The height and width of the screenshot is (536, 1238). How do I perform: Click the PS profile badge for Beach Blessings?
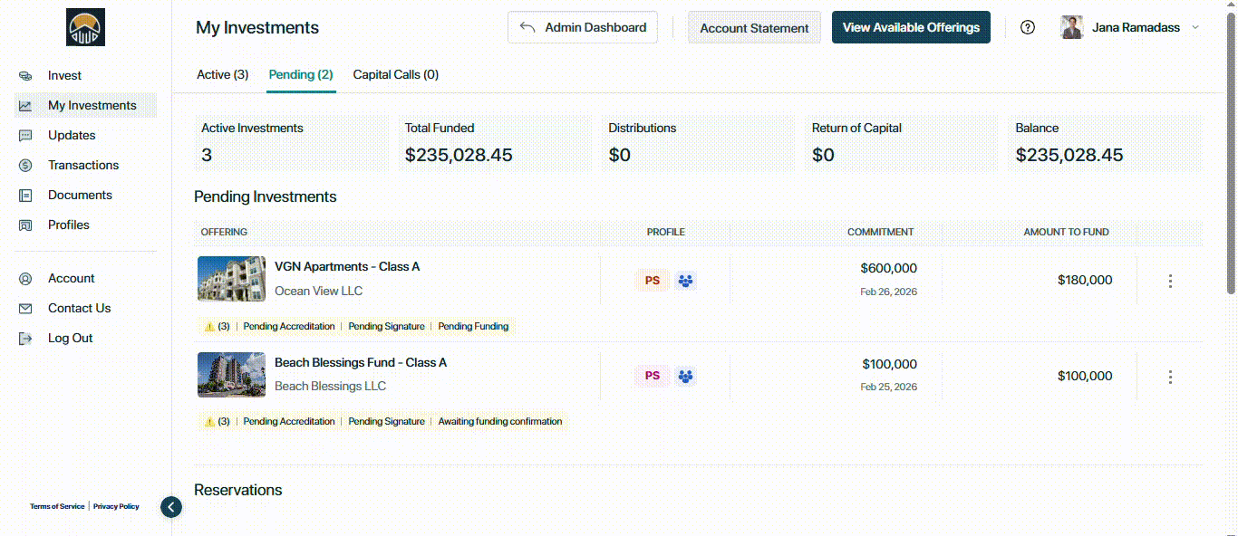pyautogui.click(x=653, y=376)
